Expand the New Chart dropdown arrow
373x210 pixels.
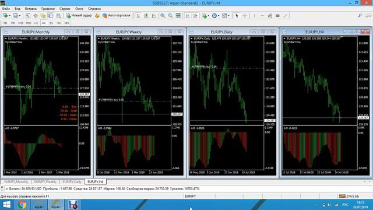[x=9, y=16]
